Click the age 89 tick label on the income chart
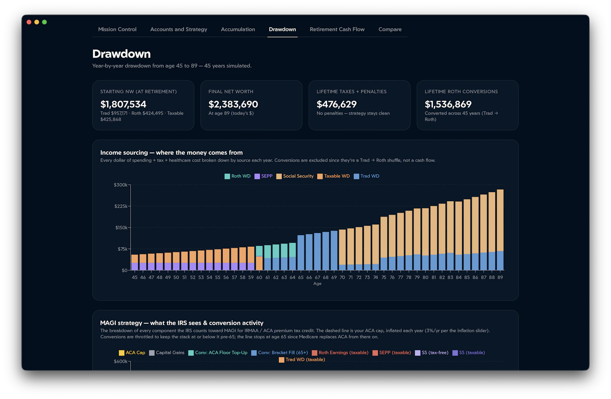This screenshot has width=611, height=399. tap(500, 277)
